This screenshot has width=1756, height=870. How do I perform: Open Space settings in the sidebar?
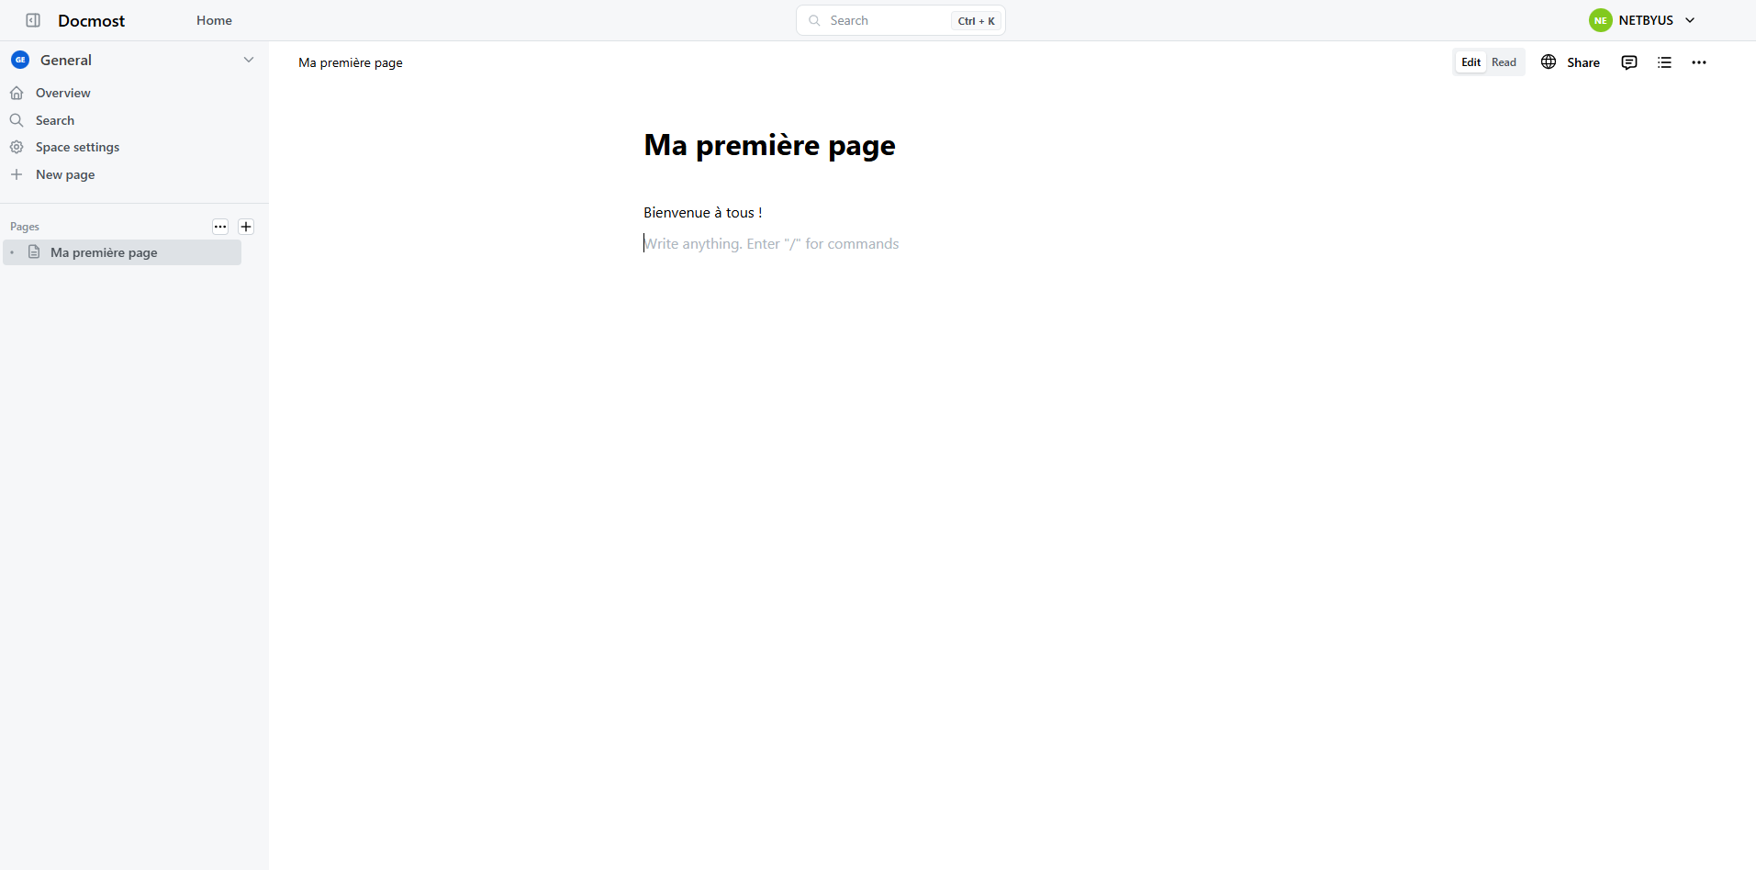(x=77, y=147)
